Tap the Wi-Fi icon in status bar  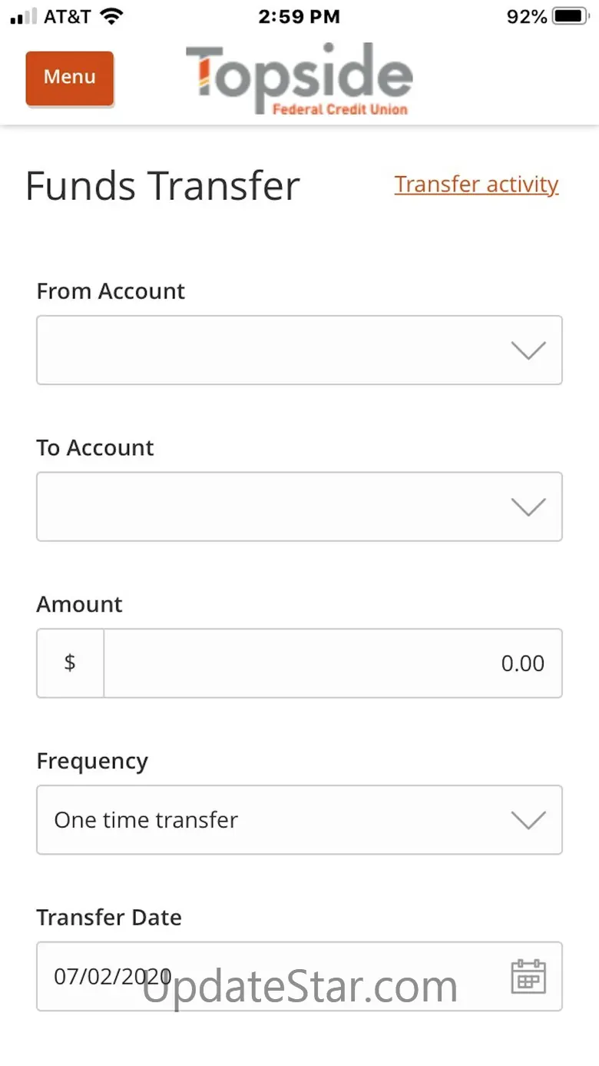[x=112, y=16]
